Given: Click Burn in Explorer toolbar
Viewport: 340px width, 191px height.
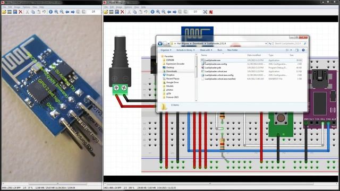Looking at the screenshot, I should [x=219, y=50].
